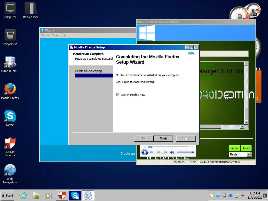The width and height of the screenshot is (268, 201).
Task: Open the Restart dropdown in Post-Install Wizard
Action: tap(249, 154)
